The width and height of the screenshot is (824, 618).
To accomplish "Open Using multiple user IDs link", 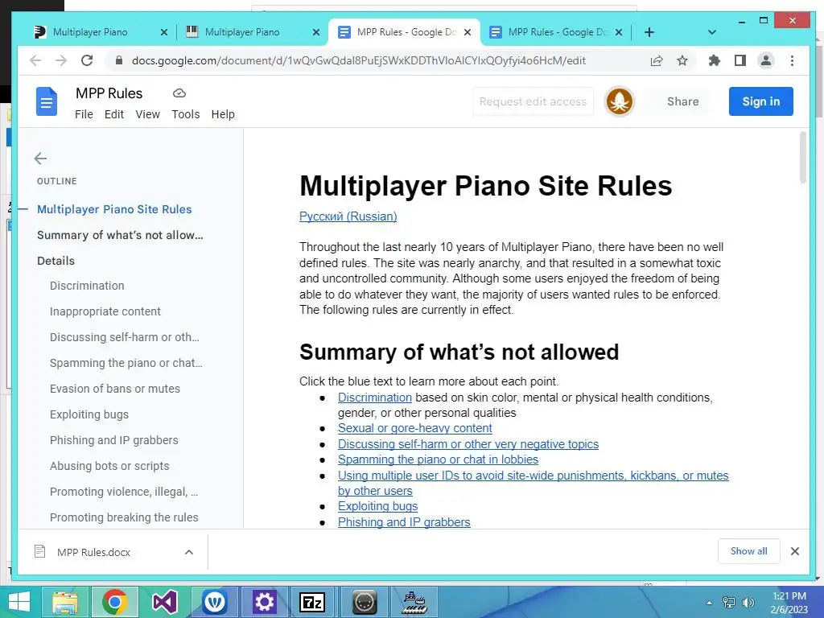I will pos(533,483).
